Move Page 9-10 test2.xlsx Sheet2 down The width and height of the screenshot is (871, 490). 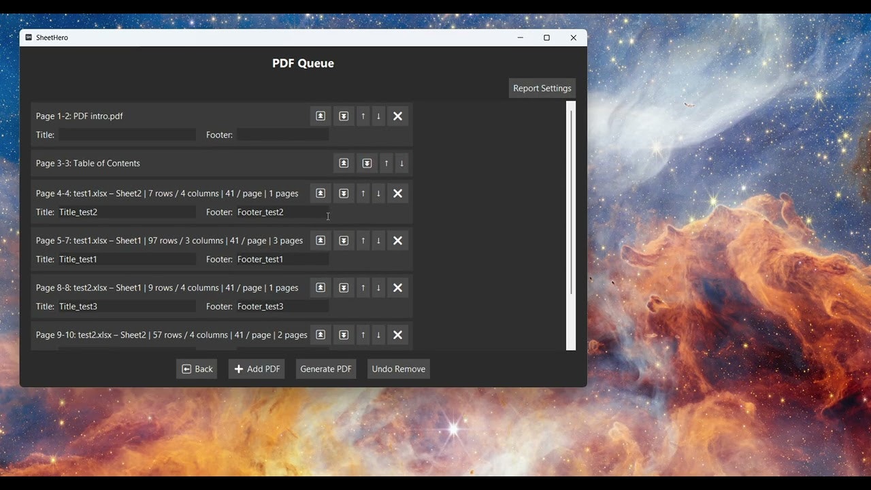(378, 335)
